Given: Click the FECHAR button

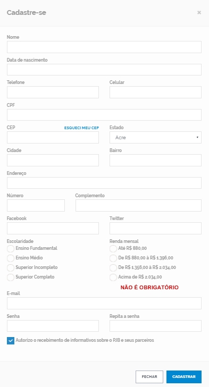Looking at the screenshot, I should pos(149,377).
